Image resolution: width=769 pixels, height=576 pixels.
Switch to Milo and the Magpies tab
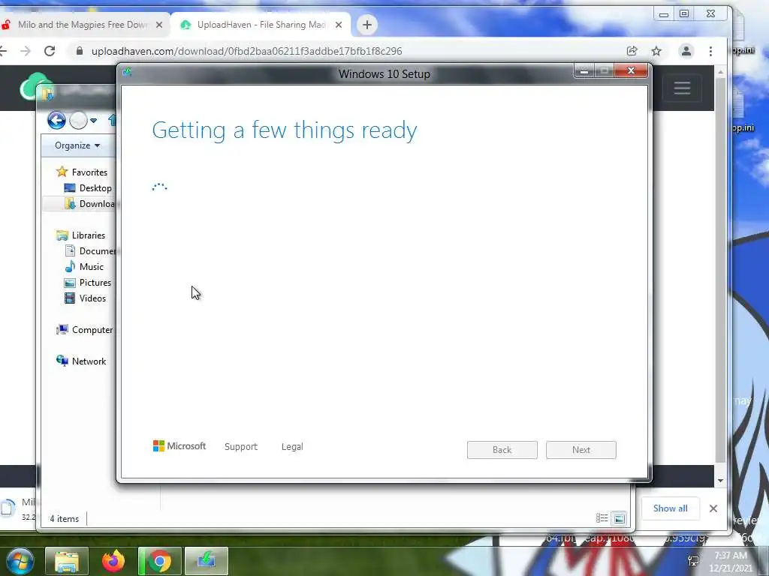83,25
